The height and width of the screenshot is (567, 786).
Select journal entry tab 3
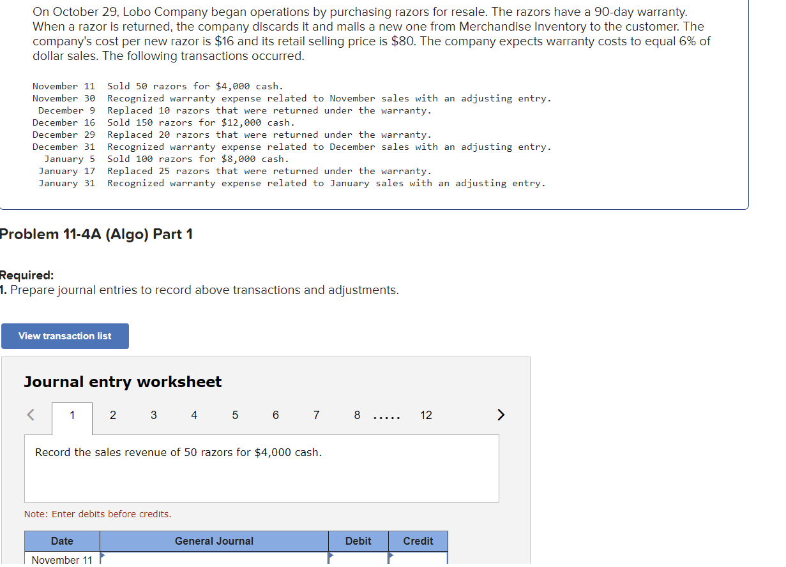click(x=153, y=415)
